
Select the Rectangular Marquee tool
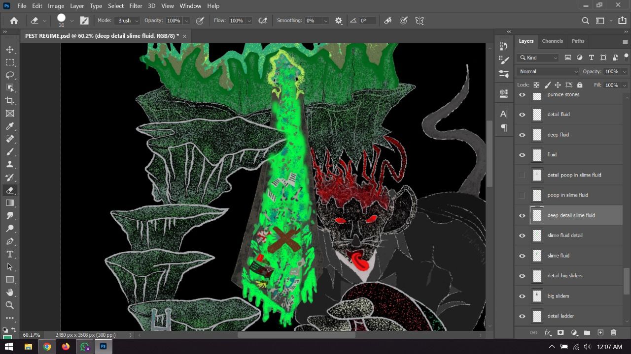[x=9, y=62]
